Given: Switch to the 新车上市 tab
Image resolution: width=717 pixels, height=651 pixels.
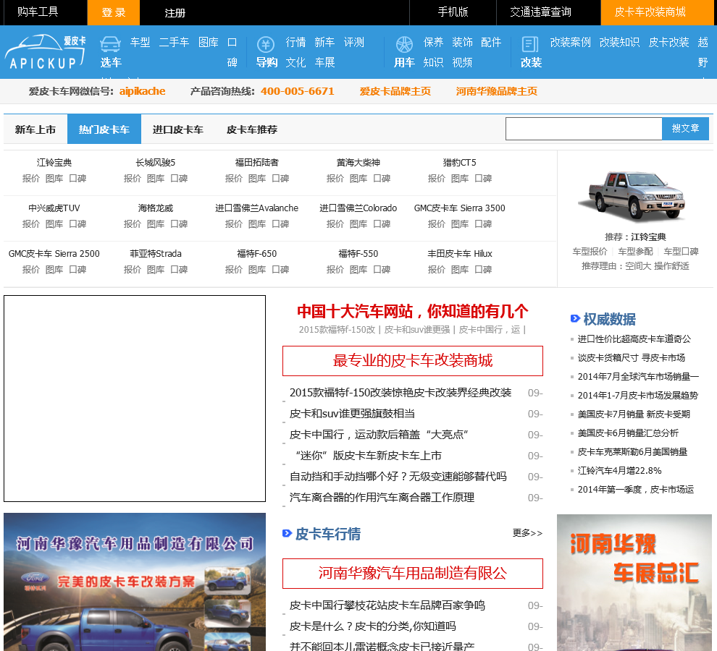Looking at the screenshot, I should coord(35,129).
